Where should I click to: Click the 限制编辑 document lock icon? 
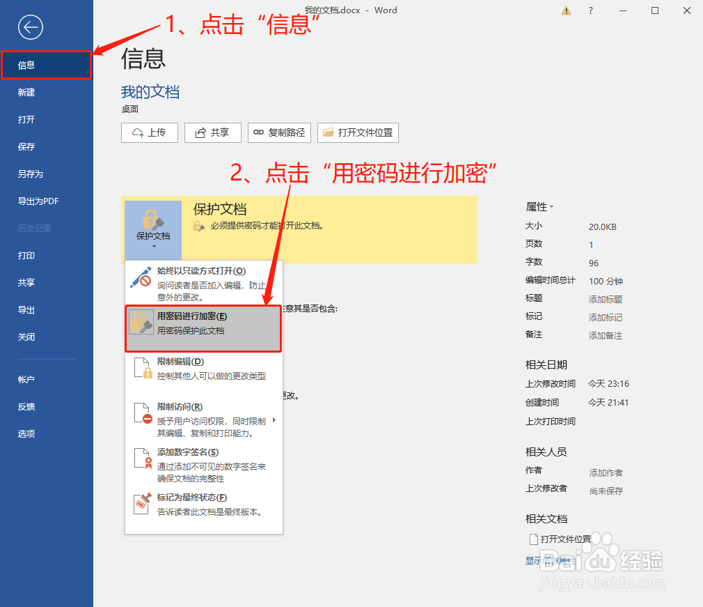point(143,368)
